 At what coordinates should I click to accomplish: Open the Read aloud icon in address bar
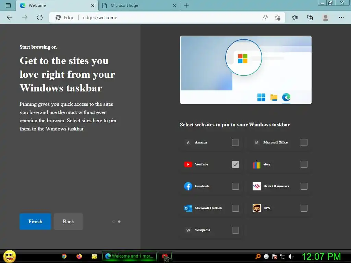click(265, 17)
